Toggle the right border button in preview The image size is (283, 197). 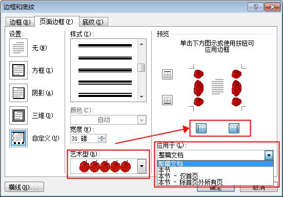[234, 128]
